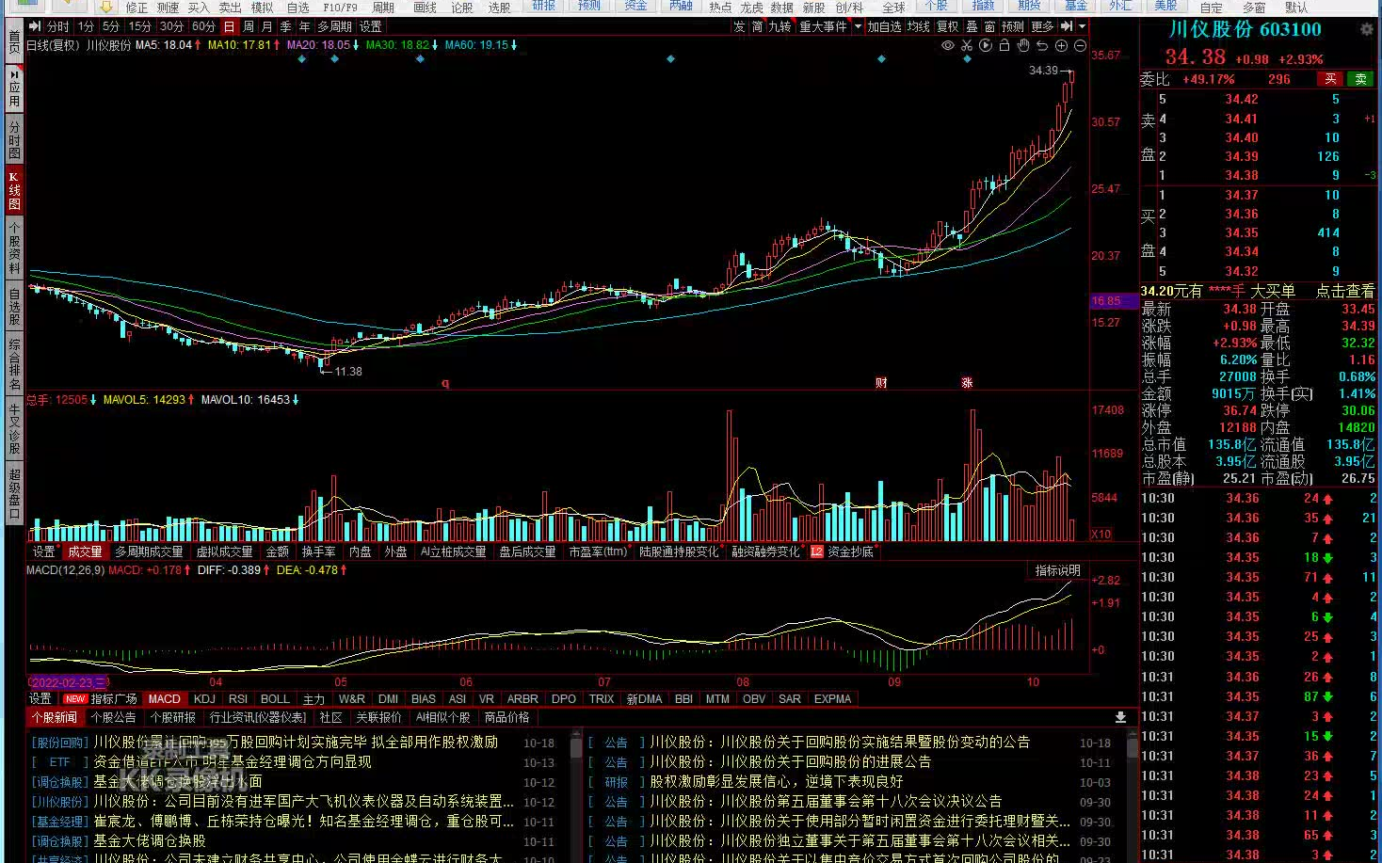Select the 30分 period
This screenshot has height=863, width=1382.
(x=171, y=26)
